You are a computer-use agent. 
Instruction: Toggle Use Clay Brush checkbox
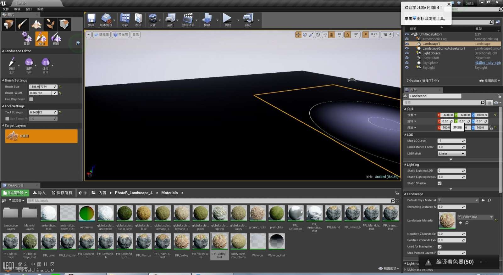coord(31,99)
